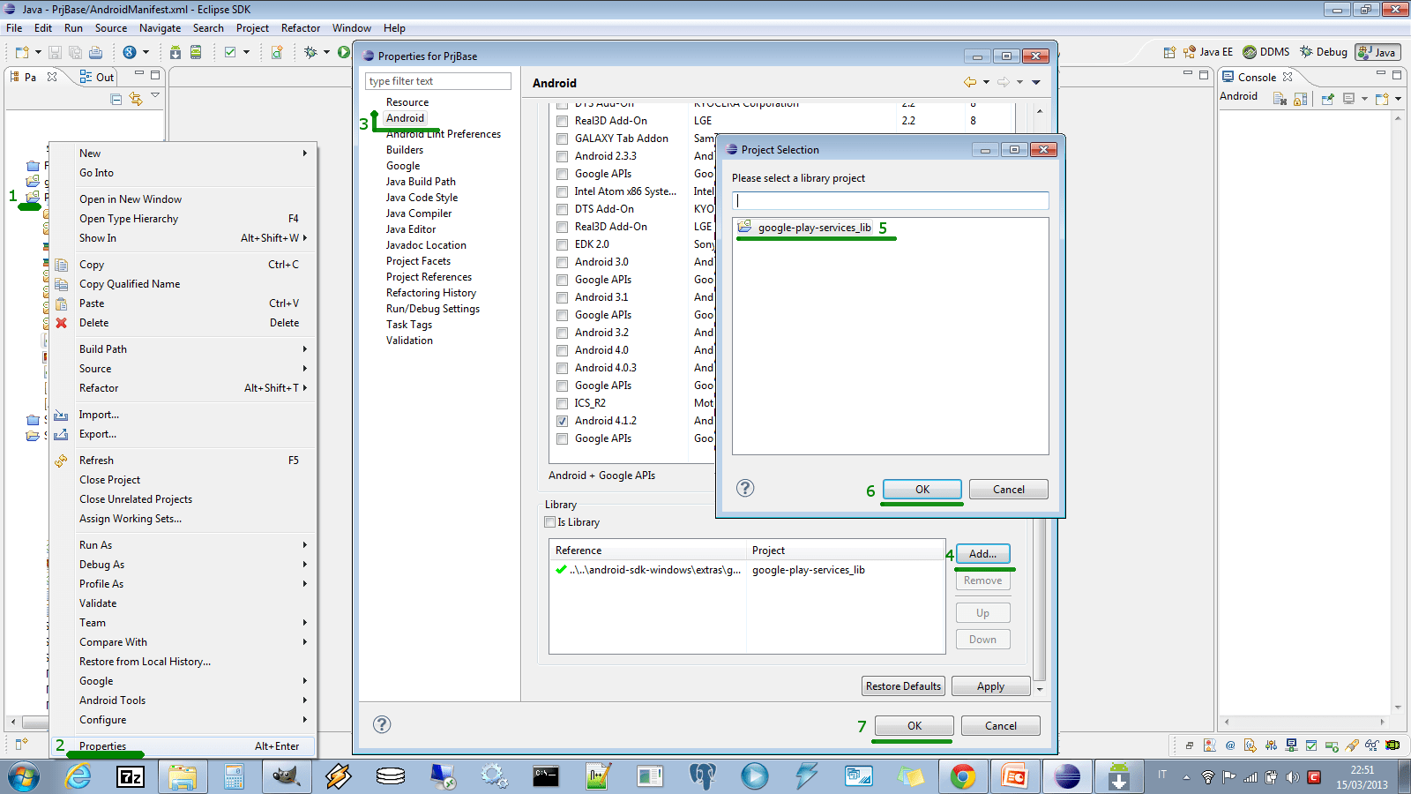Click OK in Project Selection dialog

[922, 490]
